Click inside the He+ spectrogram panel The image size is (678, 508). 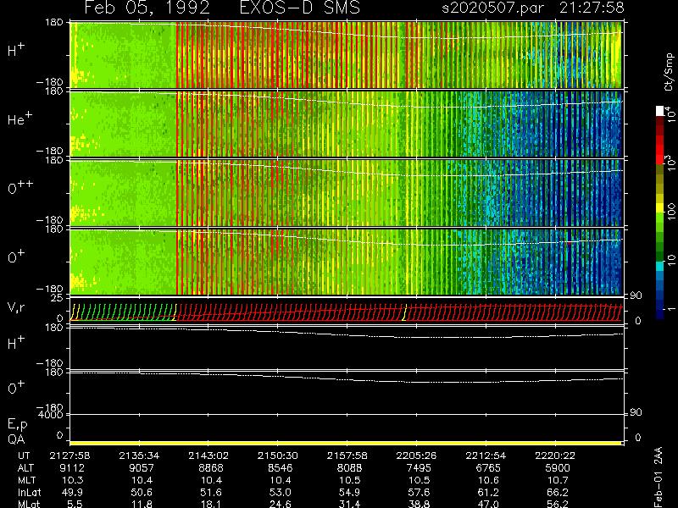346,124
